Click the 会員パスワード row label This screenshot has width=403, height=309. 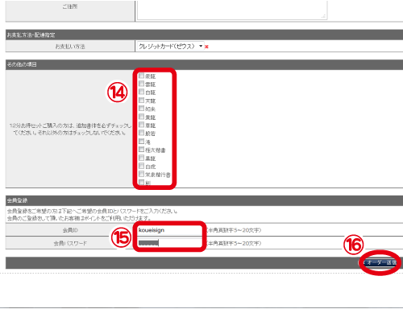pos(70,243)
